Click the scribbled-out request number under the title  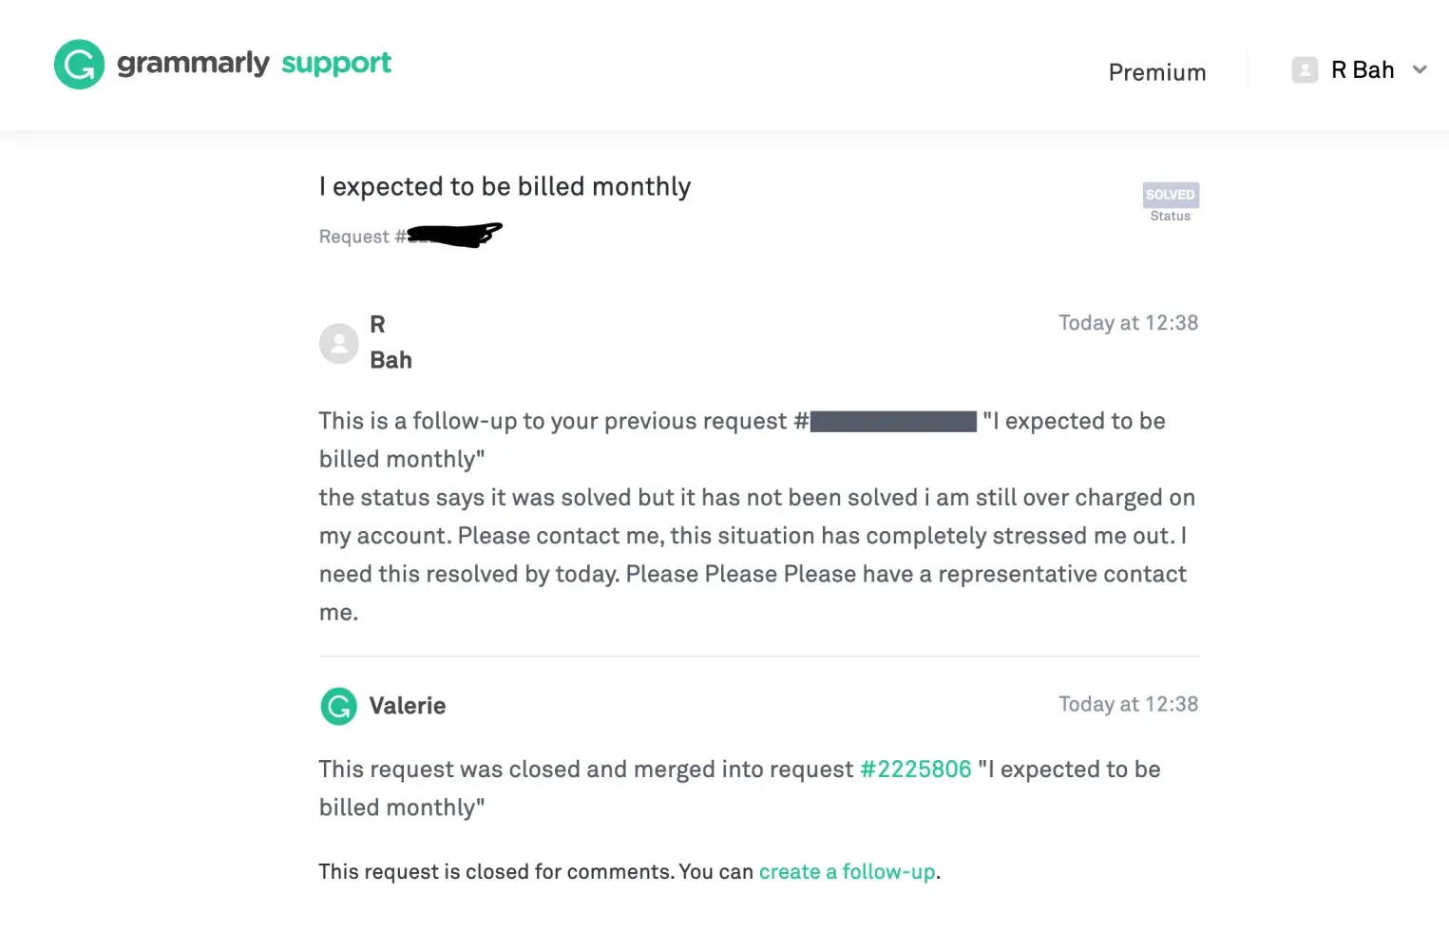tap(454, 234)
